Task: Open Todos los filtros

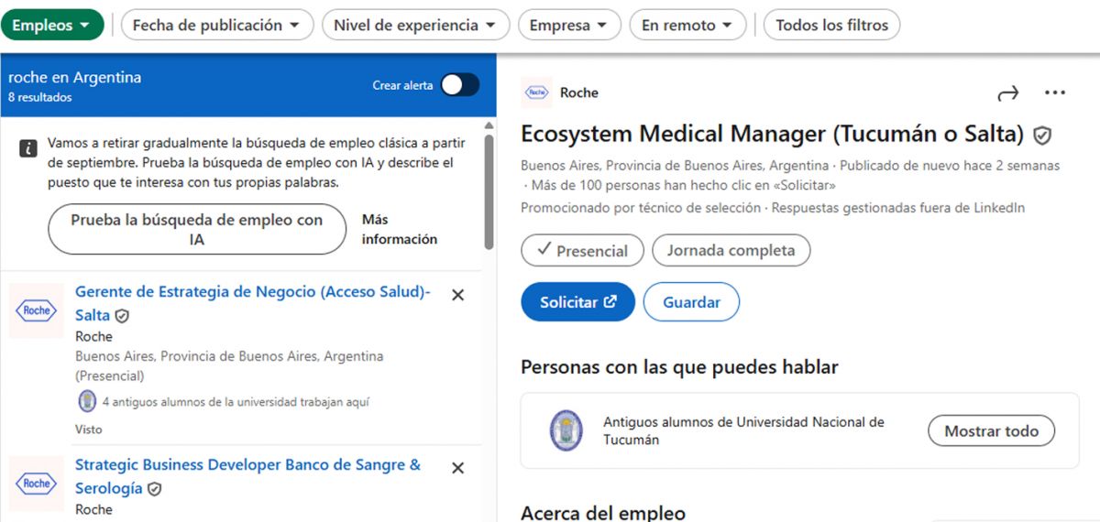Action: coord(832,26)
